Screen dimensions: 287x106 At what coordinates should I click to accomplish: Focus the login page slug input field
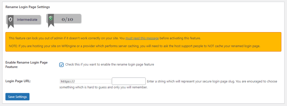tap(129, 81)
